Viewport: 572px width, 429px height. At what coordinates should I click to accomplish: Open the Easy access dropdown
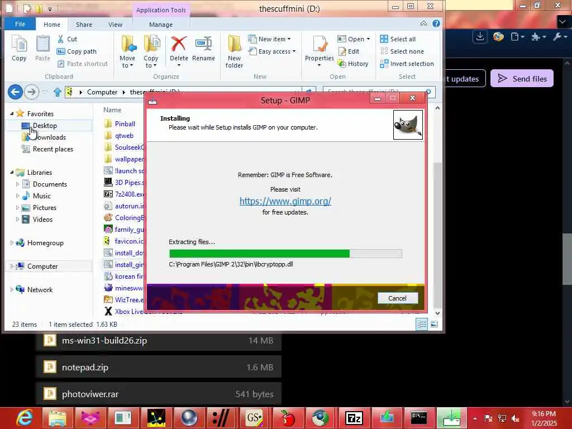(x=272, y=51)
